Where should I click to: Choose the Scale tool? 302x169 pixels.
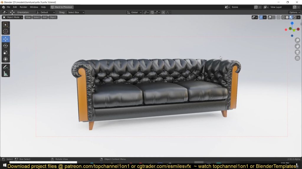[x=6, y=53]
